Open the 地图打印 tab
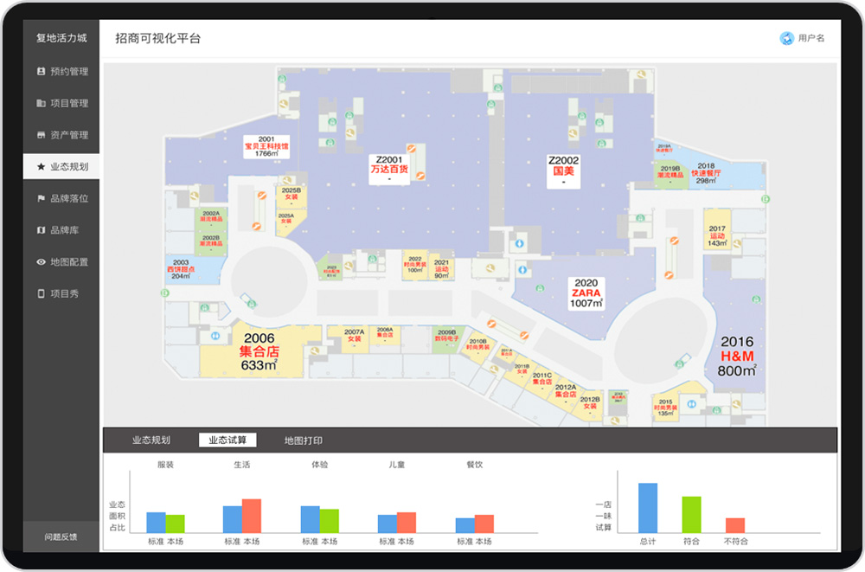Image resolution: width=865 pixels, height=572 pixels. click(x=303, y=440)
